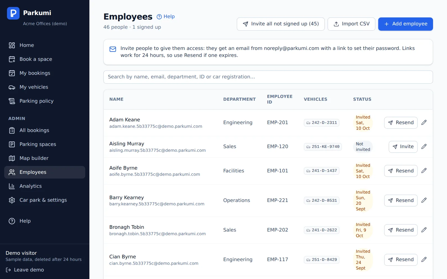Edit Barry Kearney with pencil icon
Screen dimensions: 447x279
pyautogui.click(x=424, y=200)
